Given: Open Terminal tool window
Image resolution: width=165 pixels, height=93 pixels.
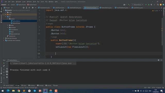Looking at the screenshot, I should pos(40,86).
